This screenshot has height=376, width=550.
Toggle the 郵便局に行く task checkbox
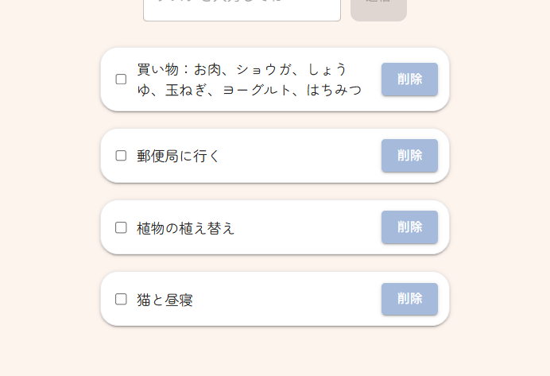[121, 156]
